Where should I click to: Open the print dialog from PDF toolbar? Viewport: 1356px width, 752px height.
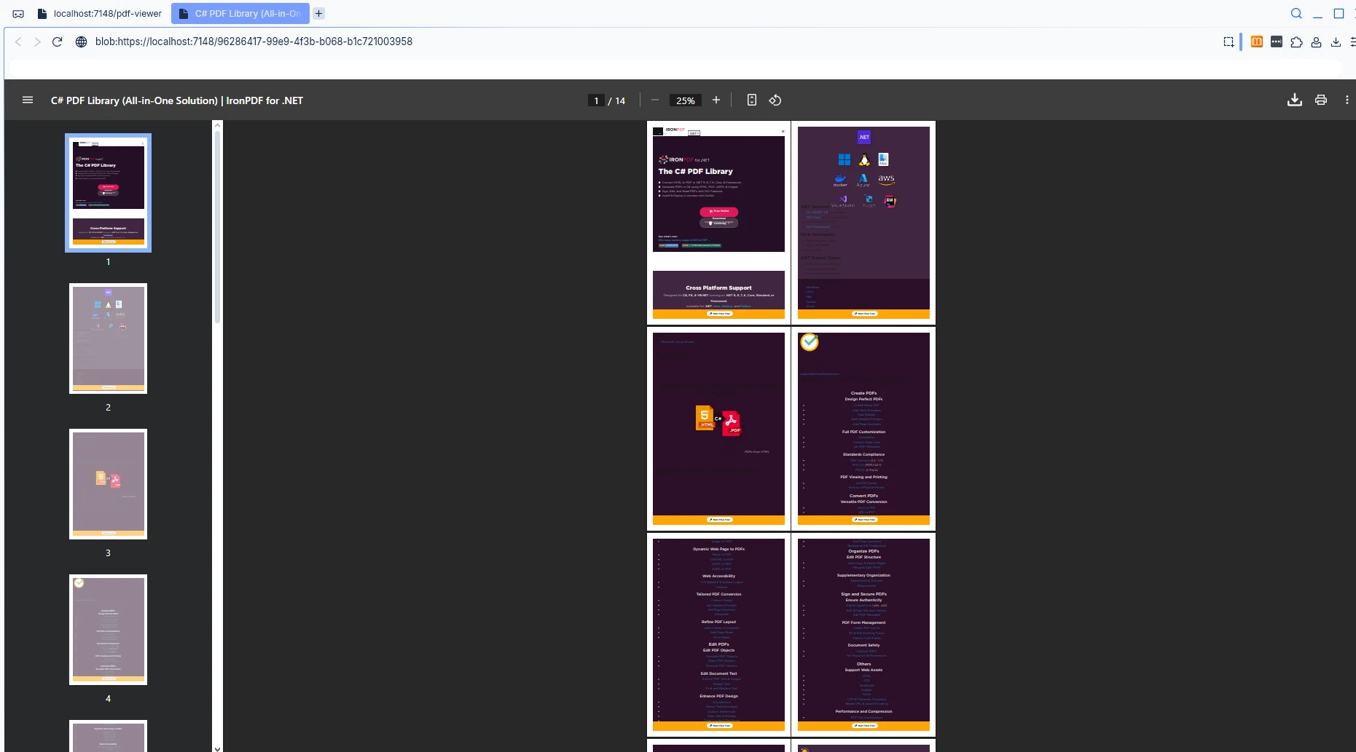coord(1321,99)
